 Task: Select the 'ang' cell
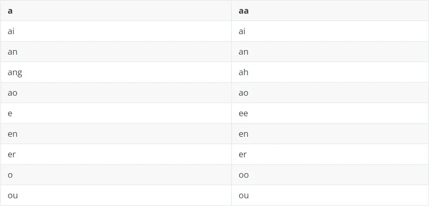[116, 72]
